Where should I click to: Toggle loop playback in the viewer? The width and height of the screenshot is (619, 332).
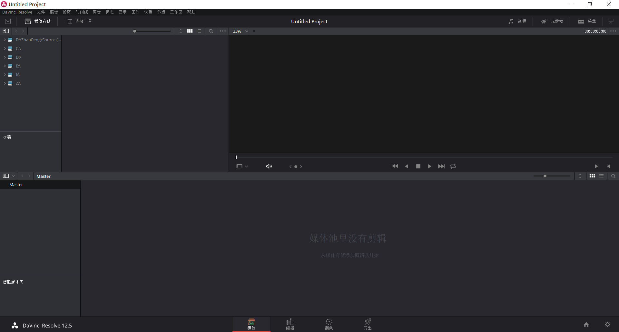pos(453,166)
